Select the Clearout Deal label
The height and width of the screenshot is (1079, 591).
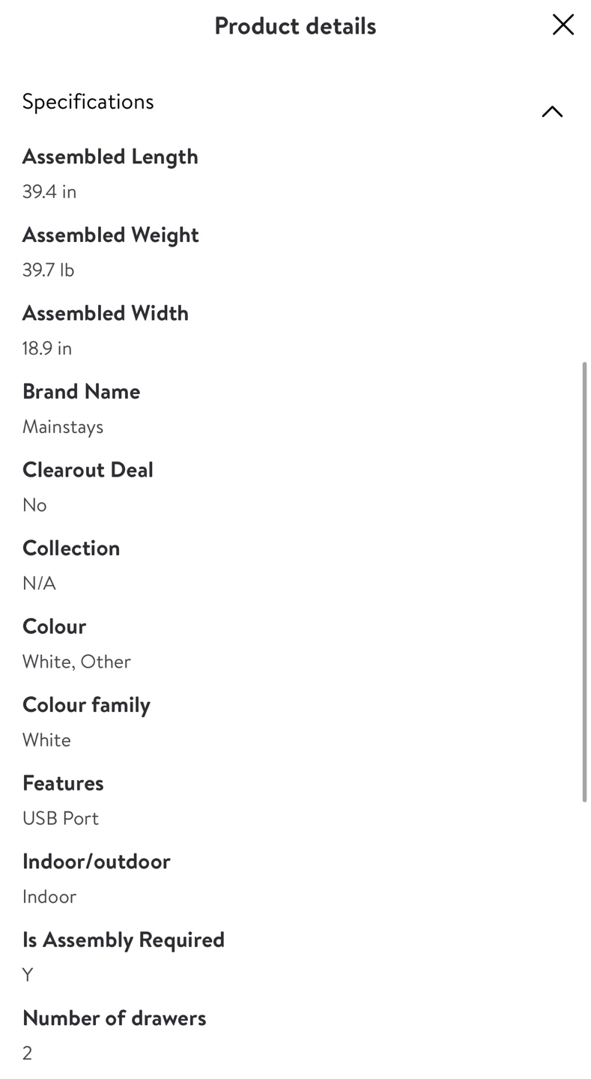tap(88, 470)
